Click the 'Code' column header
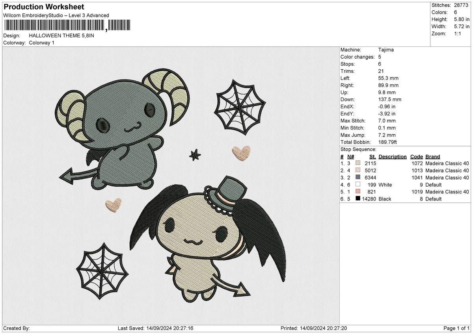The image size is (473, 334). pos(416,156)
